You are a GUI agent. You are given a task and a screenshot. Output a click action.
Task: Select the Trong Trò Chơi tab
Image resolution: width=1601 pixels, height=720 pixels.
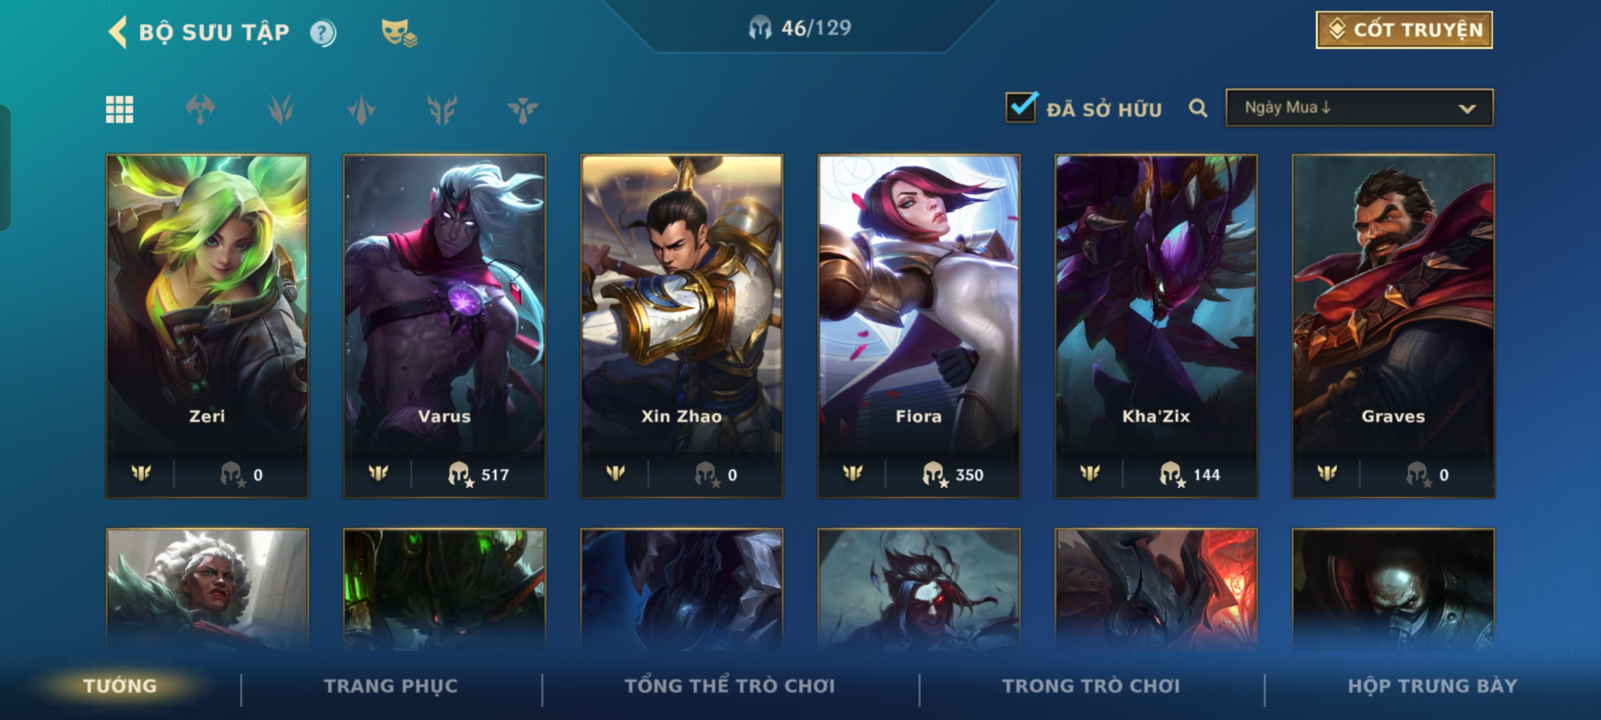pos(1091,686)
